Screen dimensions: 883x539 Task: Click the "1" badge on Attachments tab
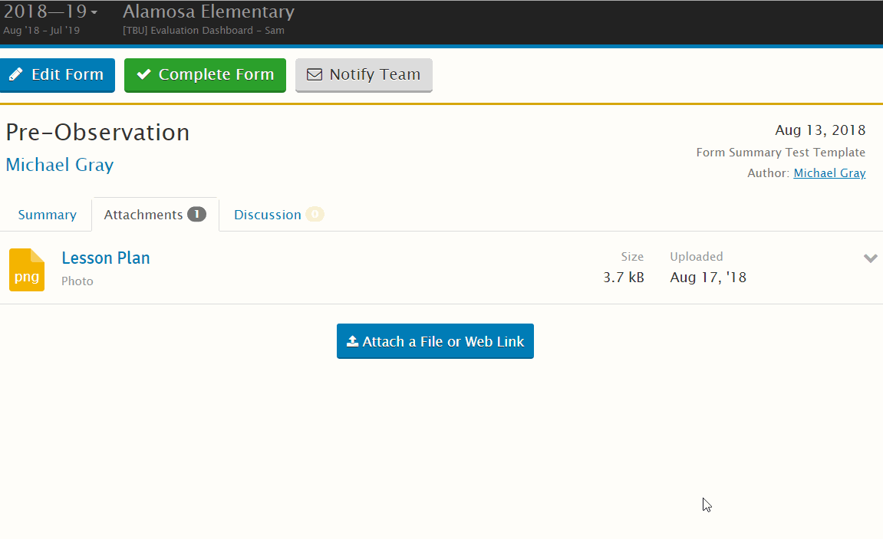point(196,214)
